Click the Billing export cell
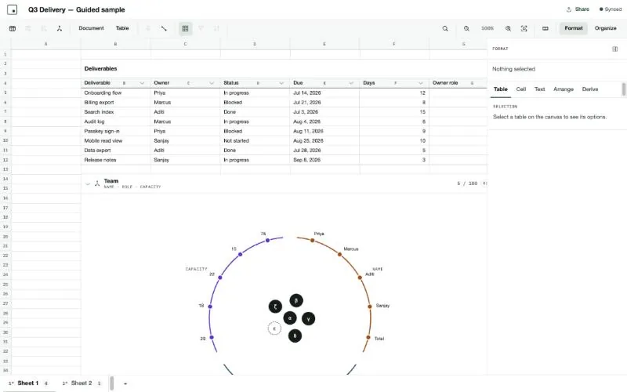627x392 pixels. point(116,103)
